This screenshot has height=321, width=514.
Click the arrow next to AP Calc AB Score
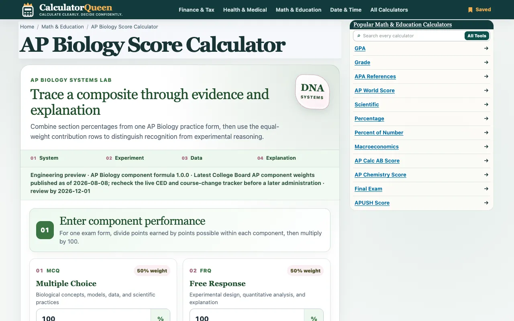pos(486,160)
